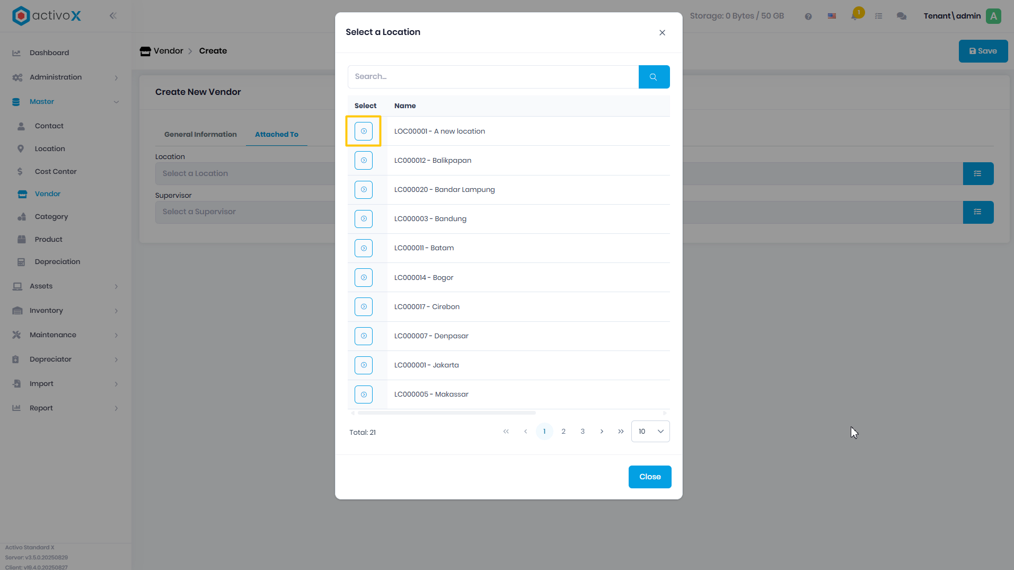The width and height of the screenshot is (1014, 570).
Task: Collapse the Master menu
Action: coord(66,101)
